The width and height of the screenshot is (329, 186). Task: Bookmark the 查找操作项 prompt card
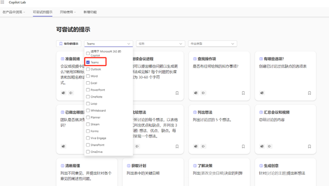[243, 93]
